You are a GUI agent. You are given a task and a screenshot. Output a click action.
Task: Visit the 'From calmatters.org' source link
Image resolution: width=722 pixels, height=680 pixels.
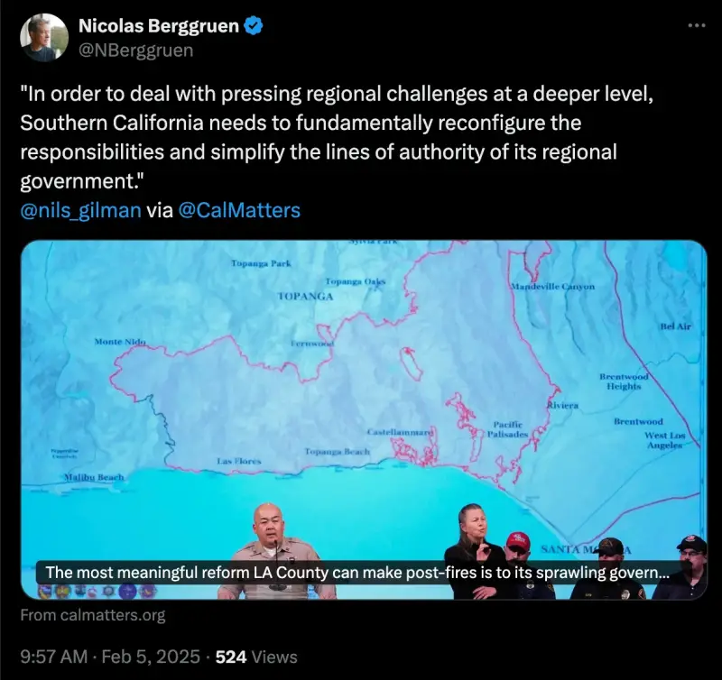[x=93, y=615]
